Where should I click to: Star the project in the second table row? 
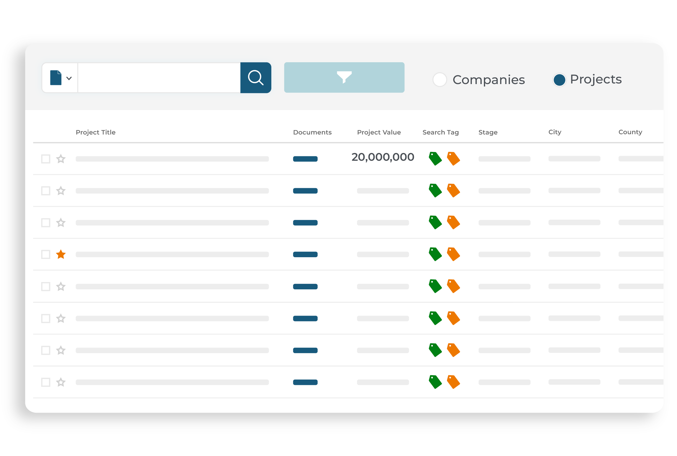coord(61,191)
